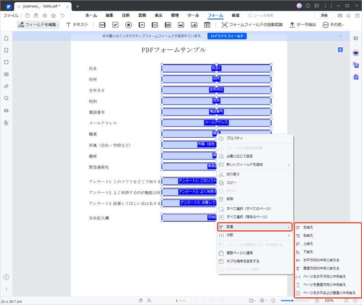Screen dimensions: 362x305
Task: Open the layers panel in left sidebar
Action: [x=6, y=110]
